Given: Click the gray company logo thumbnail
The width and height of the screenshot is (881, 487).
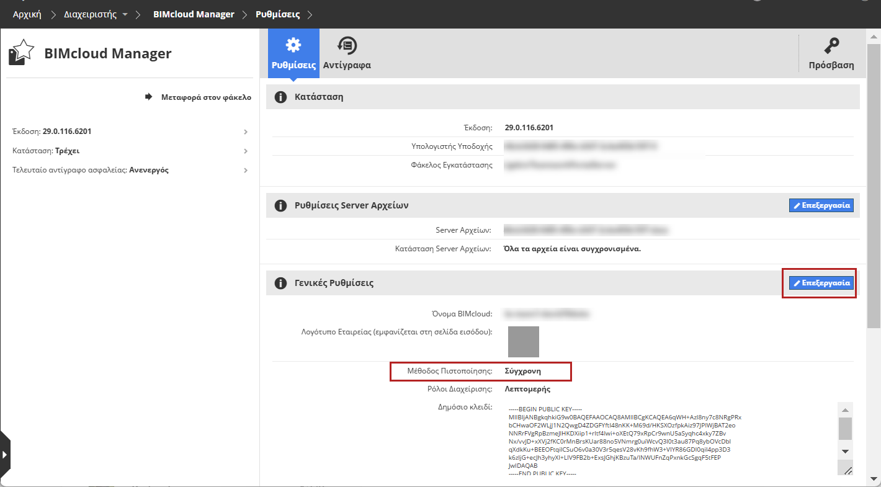Looking at the screenshot, I should pyautogui.click(x=524, y=342).
